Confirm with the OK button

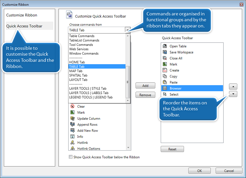(199, 171)
